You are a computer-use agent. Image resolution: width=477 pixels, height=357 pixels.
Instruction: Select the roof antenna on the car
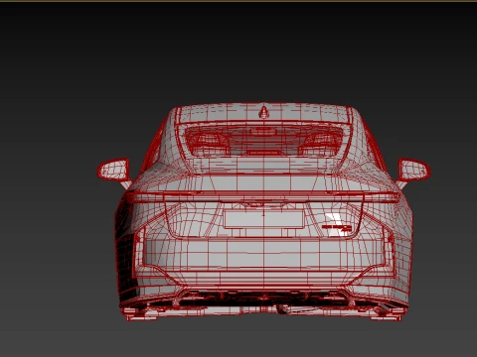click(263, 112)
